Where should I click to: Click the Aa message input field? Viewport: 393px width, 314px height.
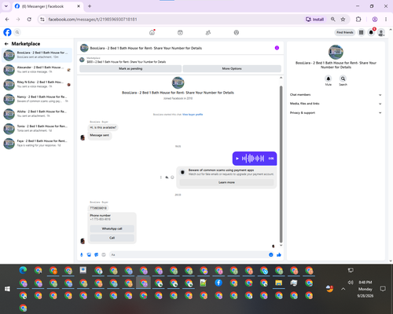pyautogui.click(x=189, y=254)
